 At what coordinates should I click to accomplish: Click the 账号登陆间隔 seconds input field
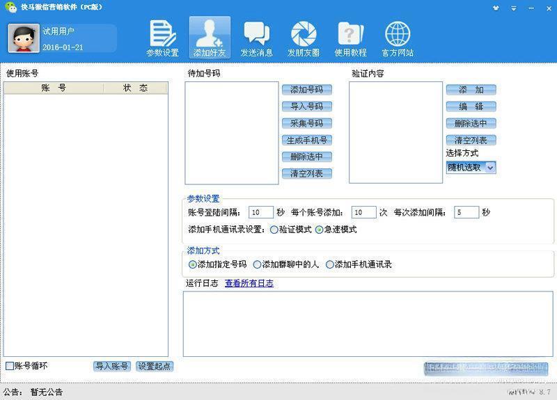[261, 212]
